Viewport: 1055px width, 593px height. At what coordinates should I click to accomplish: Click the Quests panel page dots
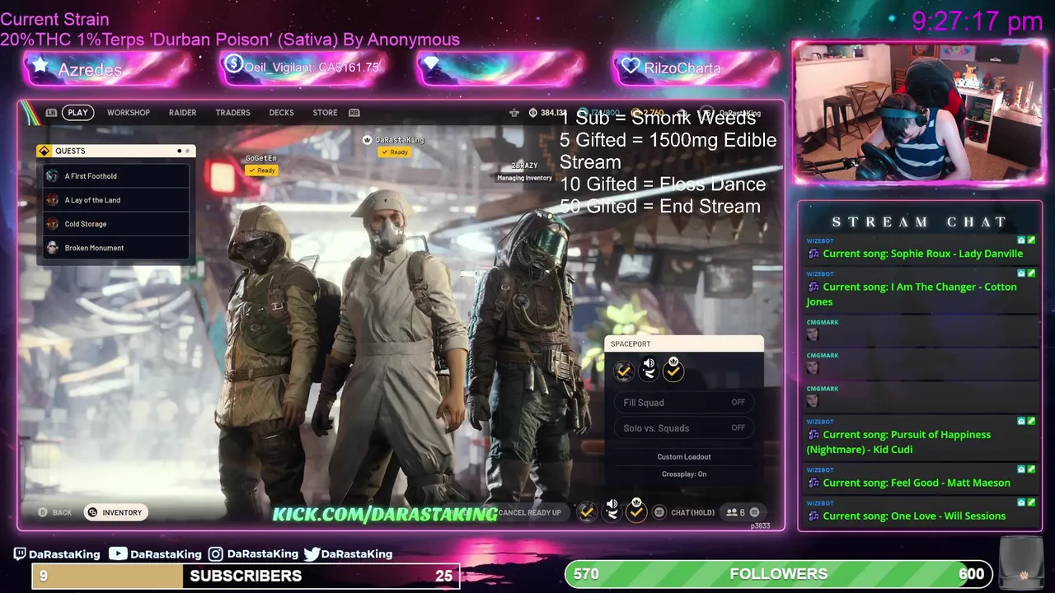coord(184,151)
